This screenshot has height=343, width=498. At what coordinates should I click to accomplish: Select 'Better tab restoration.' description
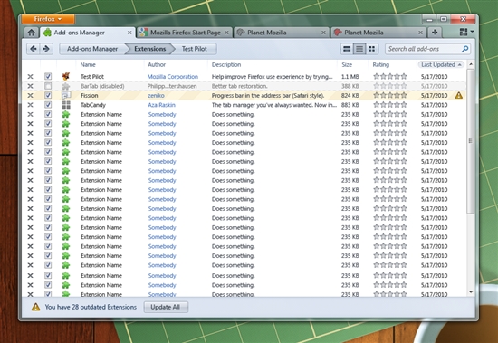(239, 86)
